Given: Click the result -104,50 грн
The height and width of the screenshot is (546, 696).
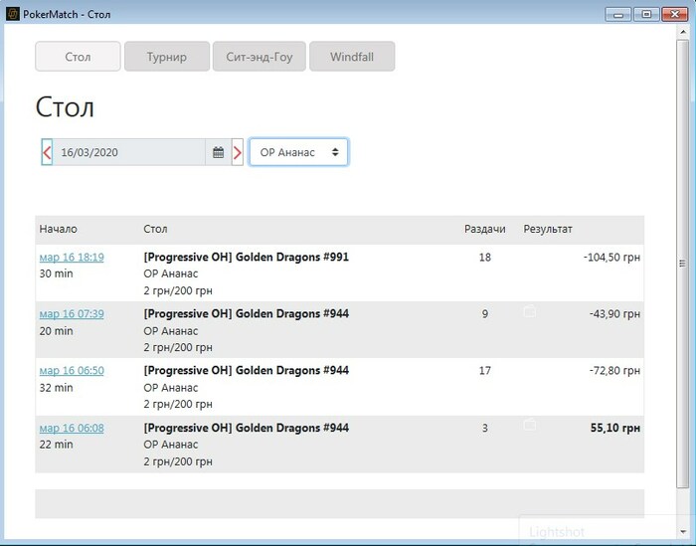Looking at the screenshot, I should 611,257.
